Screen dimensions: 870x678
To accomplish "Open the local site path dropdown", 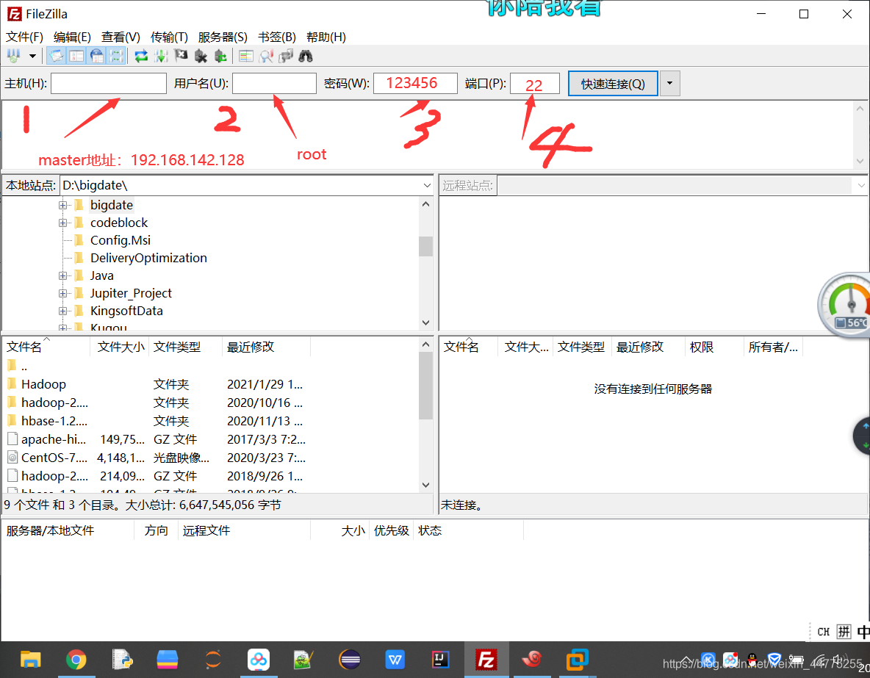I will click(x=428, y=185).
